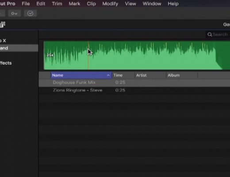Select the Doghouse Funk Mix track
Viewport: 230px width, 177px height.
(x=134, y=83)
